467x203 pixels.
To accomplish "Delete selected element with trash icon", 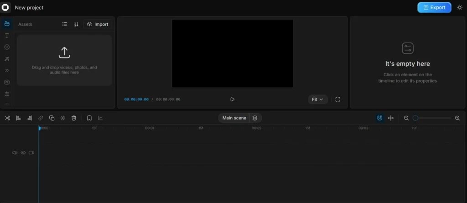I will [x=74, y=118].
